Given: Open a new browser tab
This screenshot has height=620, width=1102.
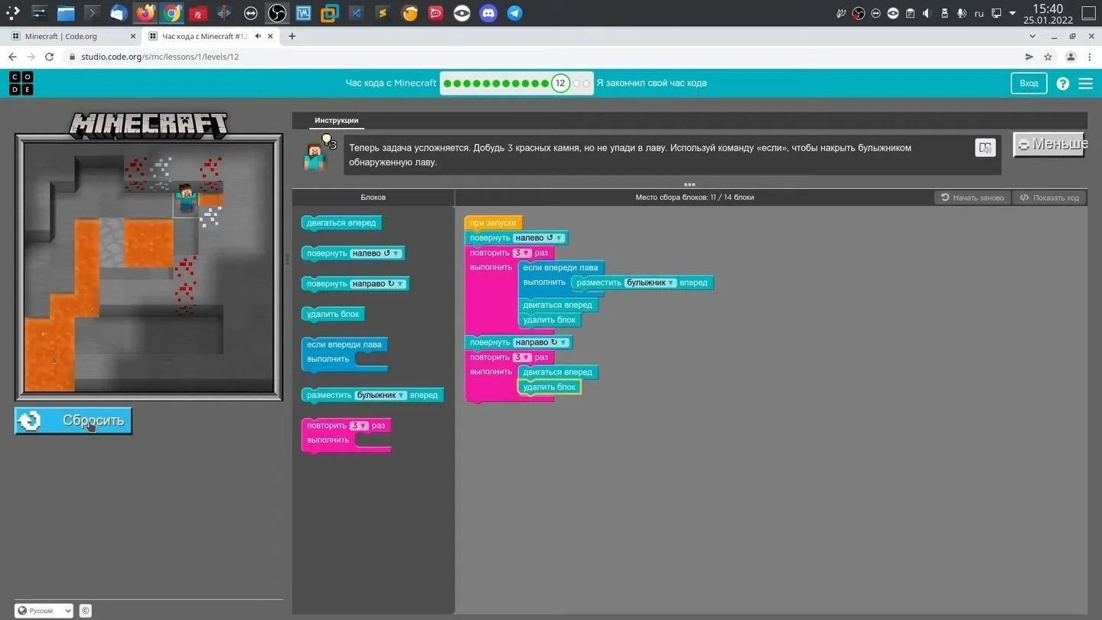Looking at the screenshot, I should [x=292, y=36].
